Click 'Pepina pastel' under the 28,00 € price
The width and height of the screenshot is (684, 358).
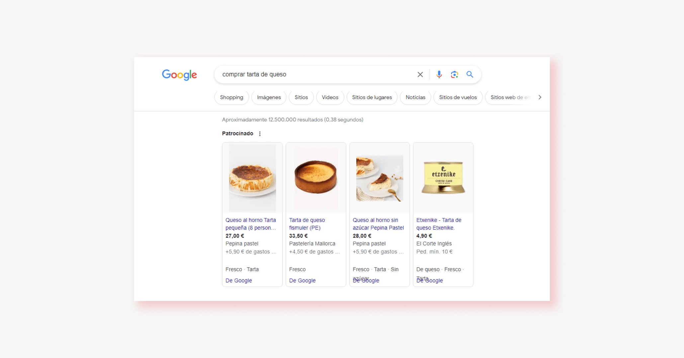tap(369, 244)
